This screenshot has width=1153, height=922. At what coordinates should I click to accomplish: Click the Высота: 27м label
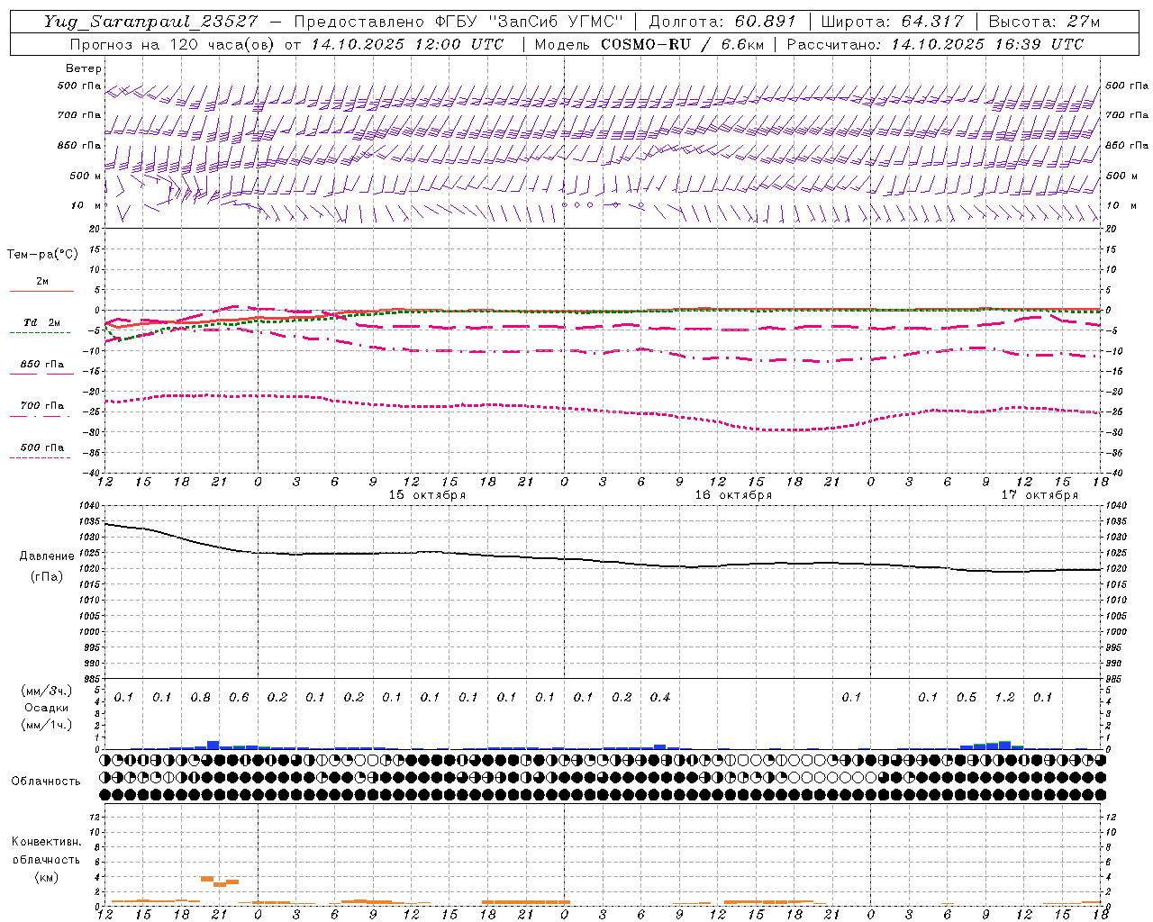(x=1044, y=22)
